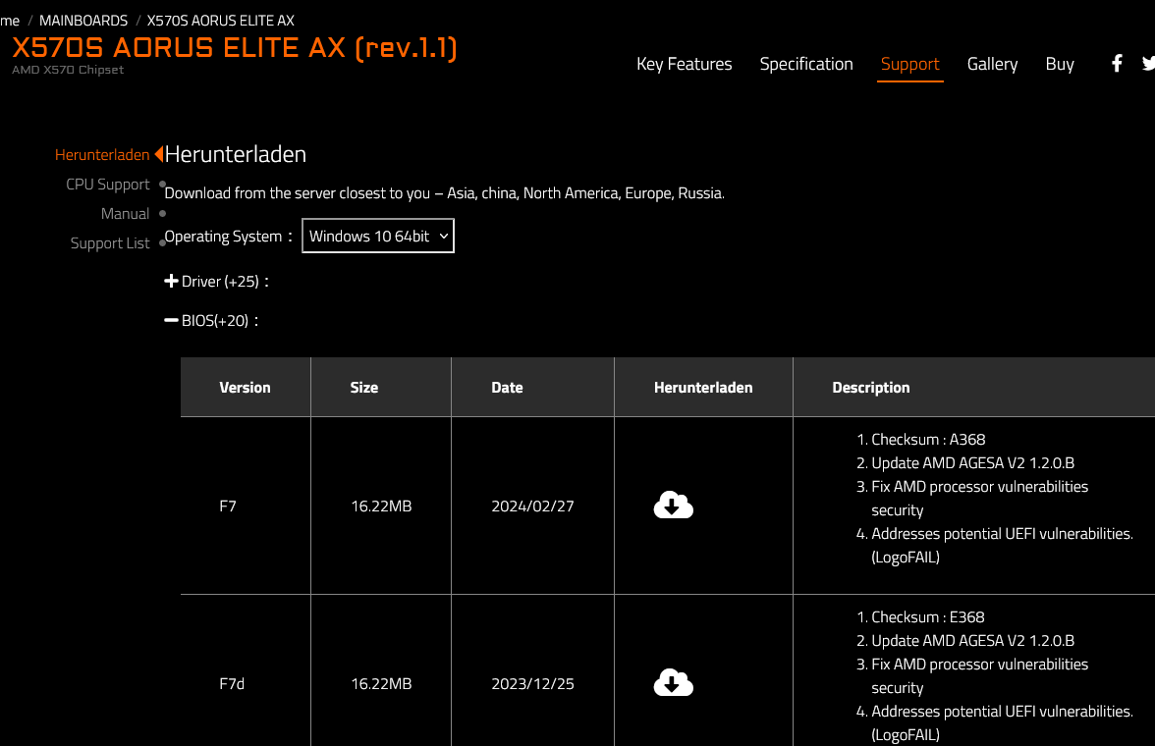Click the Checksum : E368 text

[x=928, y=617]
